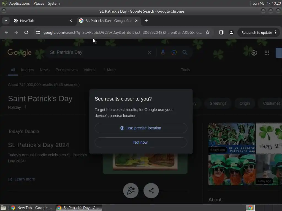This screenshot has width=282, height=211.
Task: Open the Chrome side panel
Action: point(221,32)
